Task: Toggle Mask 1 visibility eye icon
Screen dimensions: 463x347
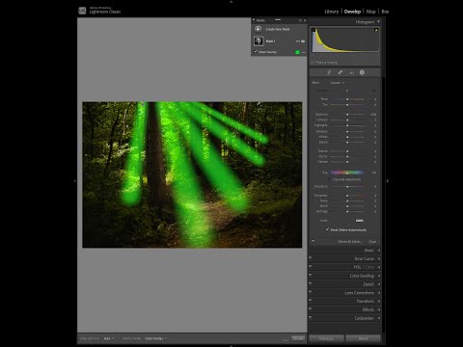Action: pyautogui.click(x=303, y=41)
